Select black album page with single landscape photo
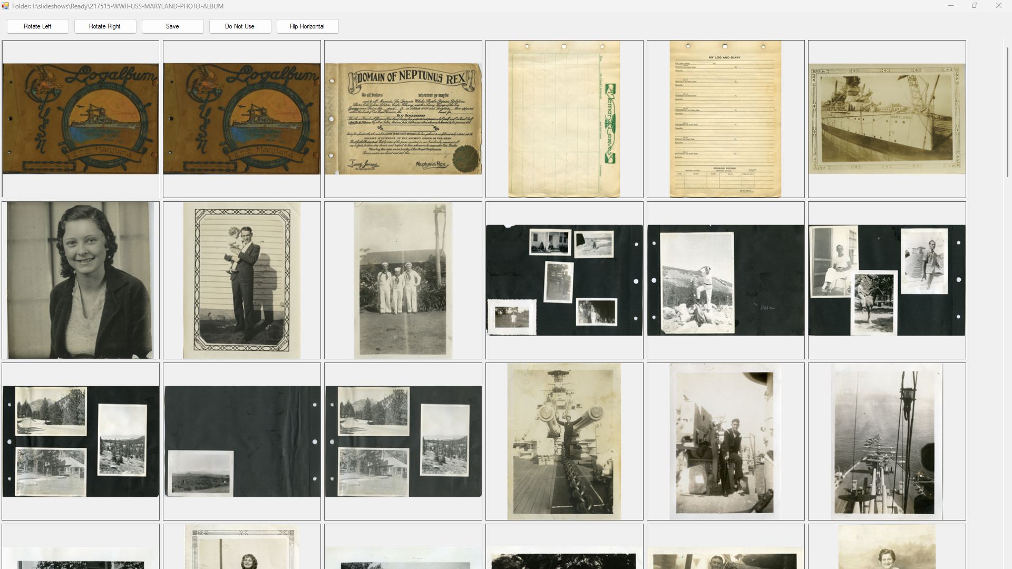The height and width of the screenshot is (569, 1012). (x=242, y=442)
